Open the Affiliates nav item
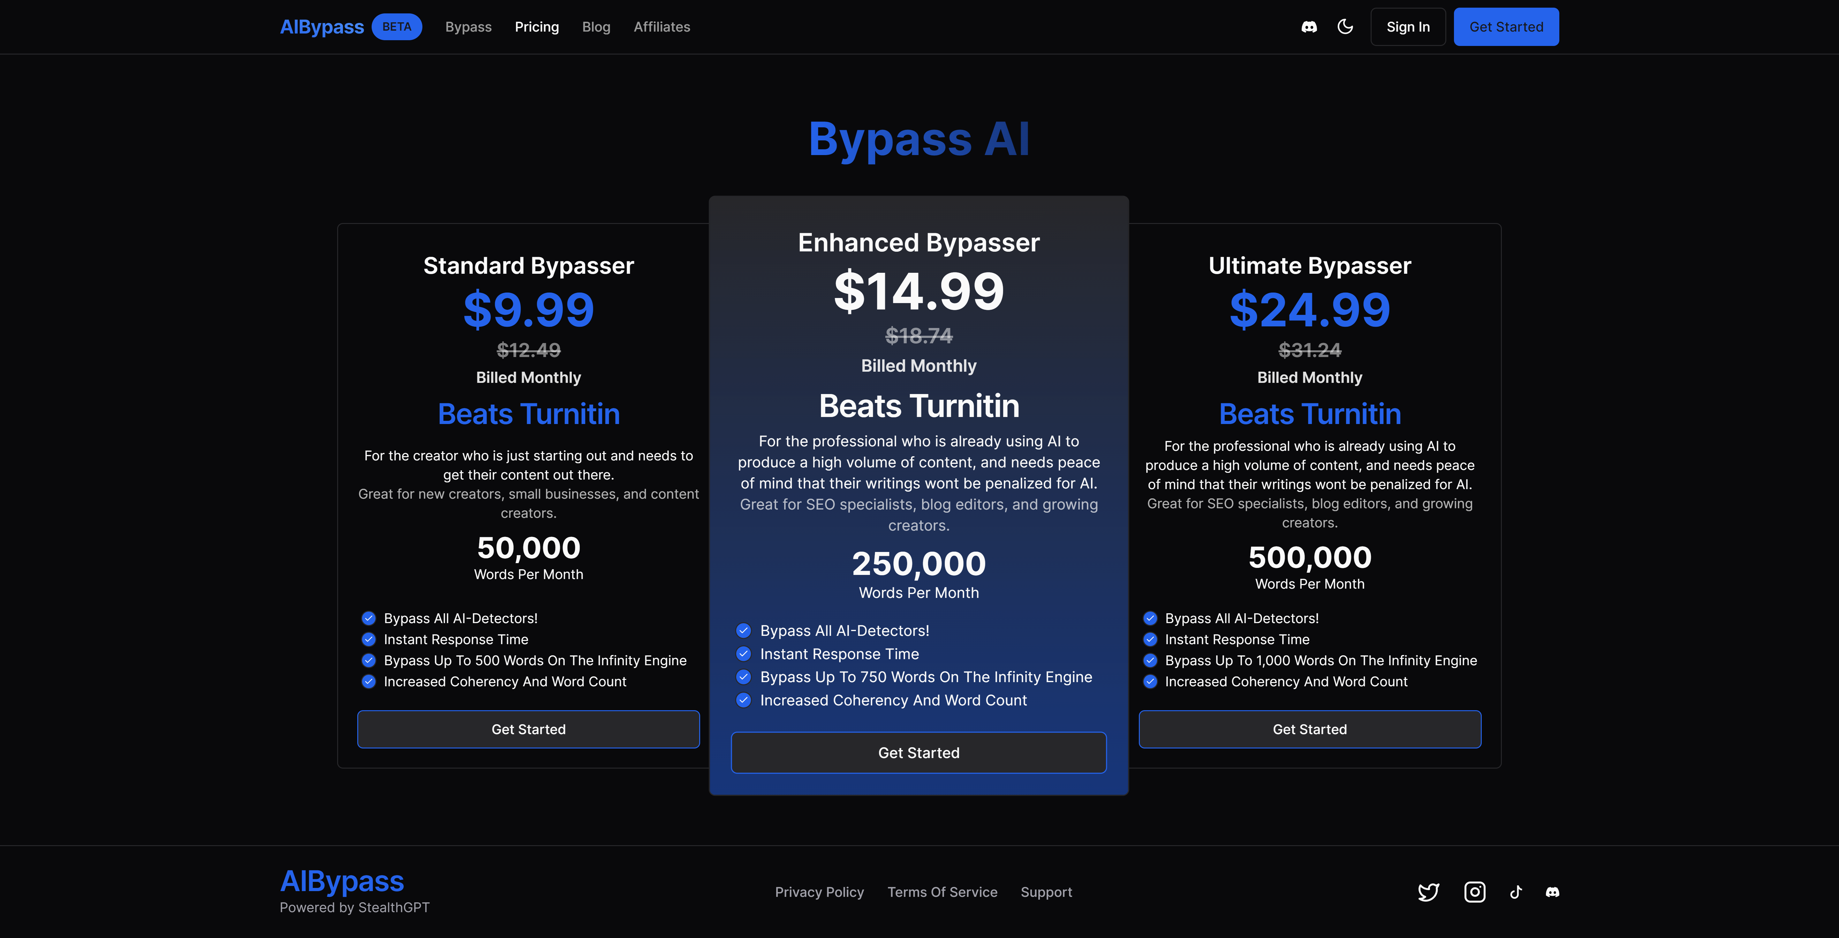Viewport: 1839px width, 938px height. [x=662, y=27]
